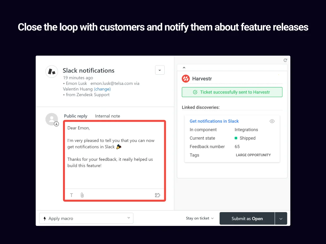The width and height of the screenshot is (326, 244).
Task: Attach a file using the paperclip icon
Action: click(82, 195)
